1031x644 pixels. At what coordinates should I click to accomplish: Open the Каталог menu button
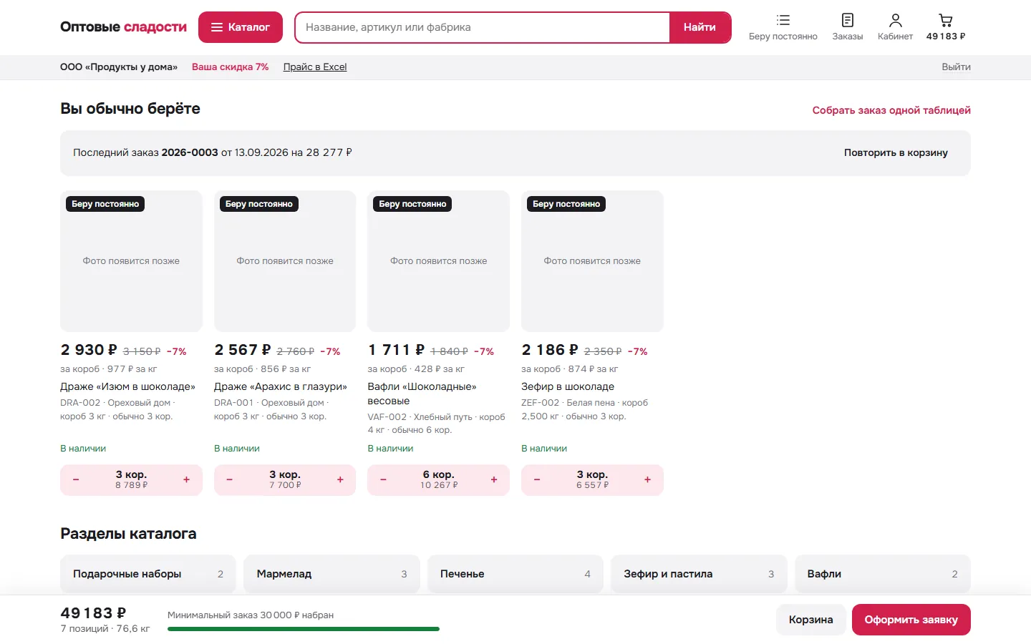point(241,27)
